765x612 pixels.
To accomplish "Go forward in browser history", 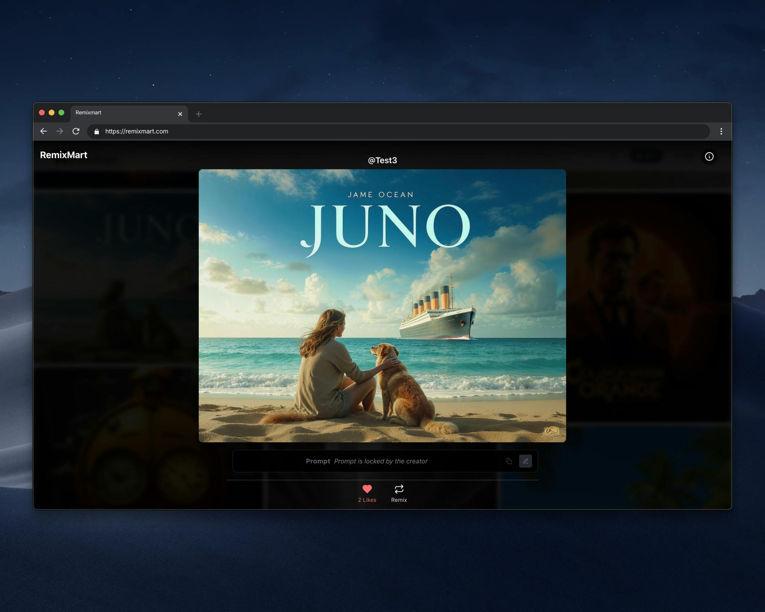I will pos(60,131).
